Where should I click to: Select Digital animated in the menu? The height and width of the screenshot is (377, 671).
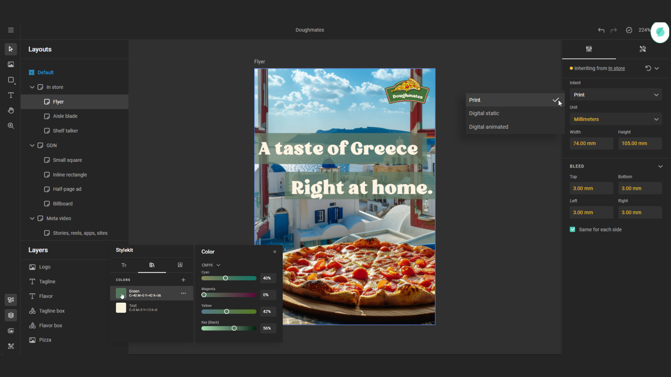[488, 127]
